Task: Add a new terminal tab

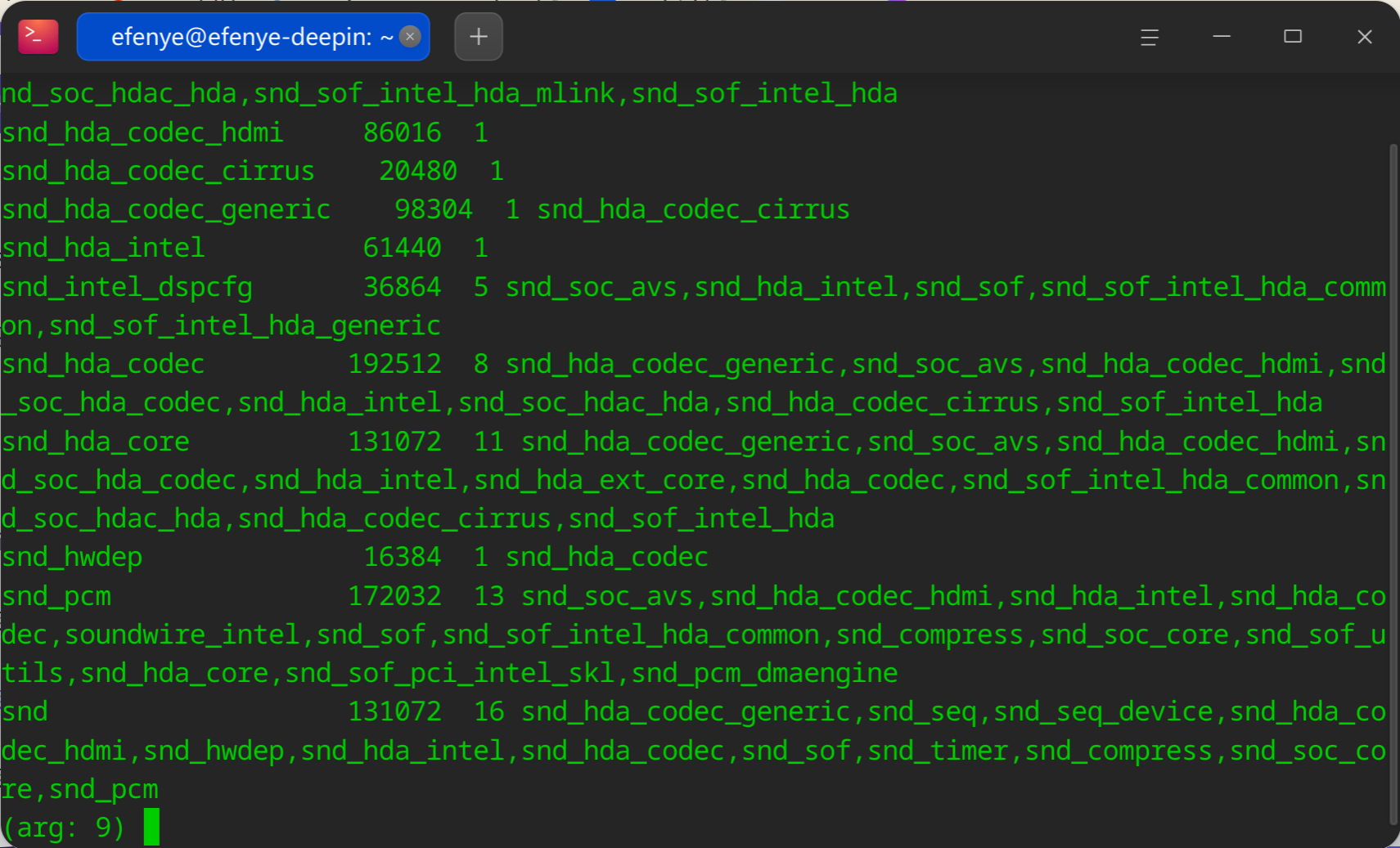Action: click(479, 37)
